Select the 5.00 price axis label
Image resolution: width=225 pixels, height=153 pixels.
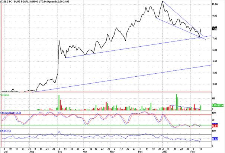coord(215,61)
